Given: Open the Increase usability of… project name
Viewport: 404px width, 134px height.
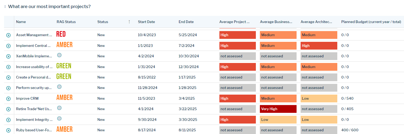Looking at the screenshot, I should tap(34, 67).
